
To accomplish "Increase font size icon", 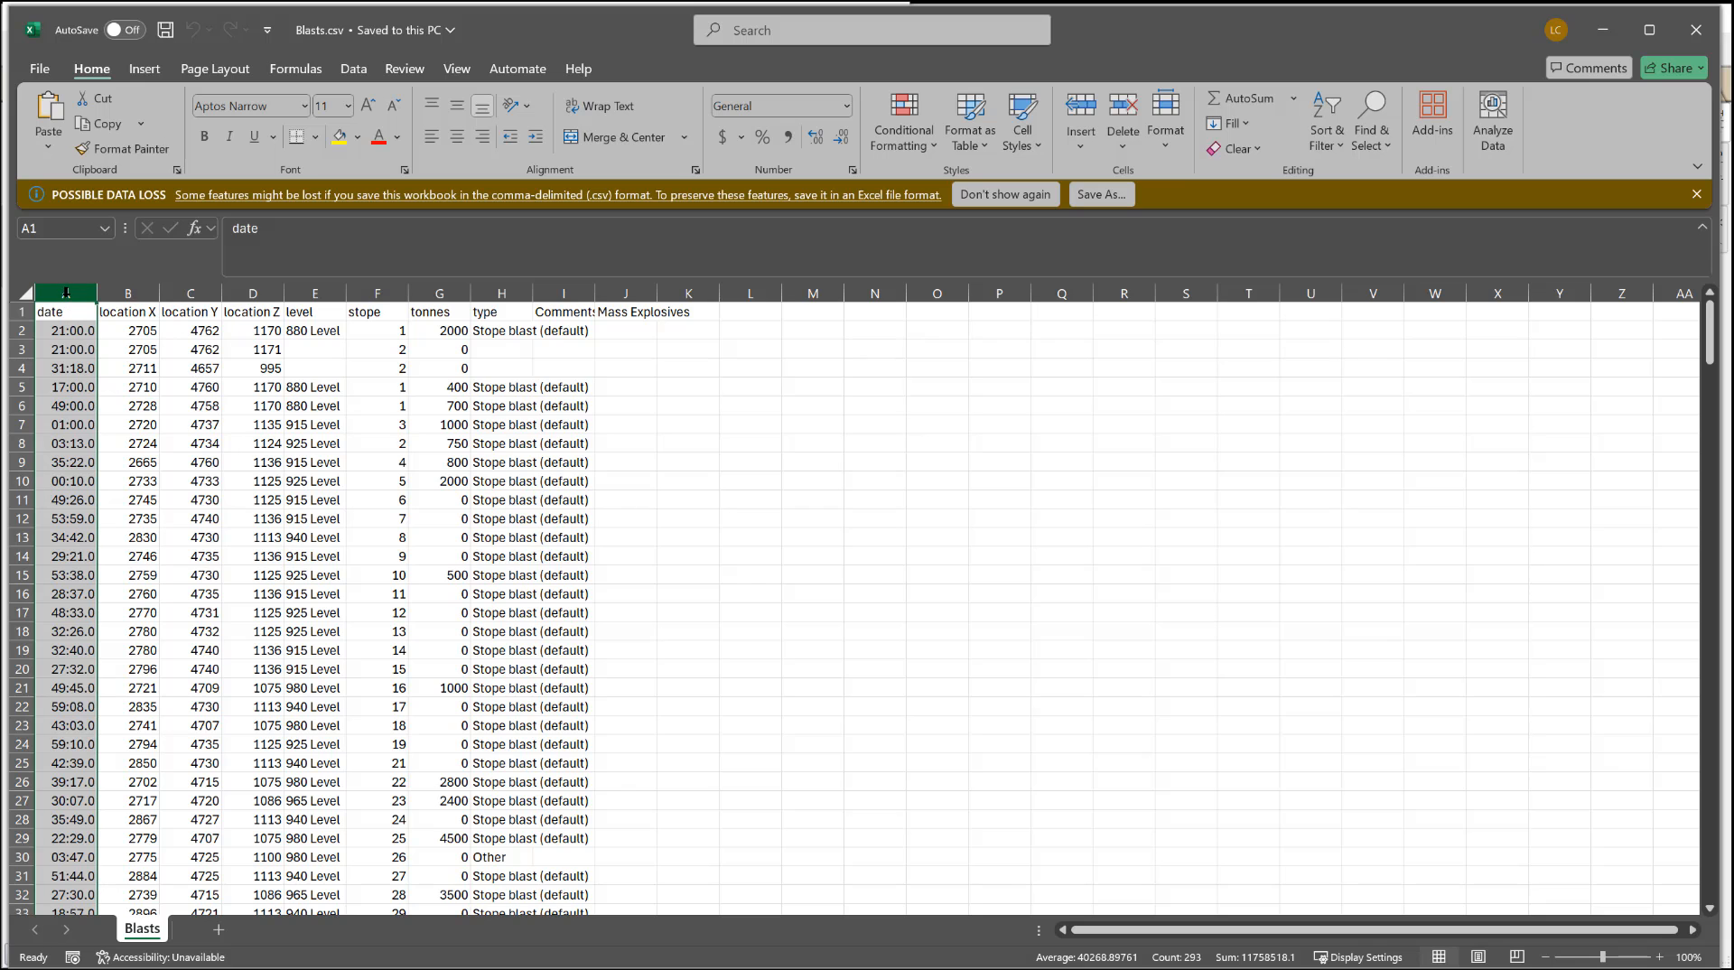I will coord(368,106).
